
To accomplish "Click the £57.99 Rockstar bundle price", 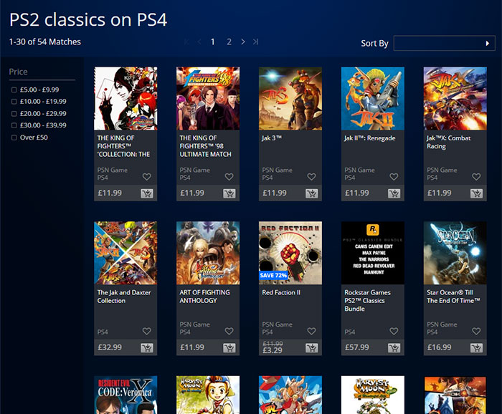I will [x=357, y=347].
